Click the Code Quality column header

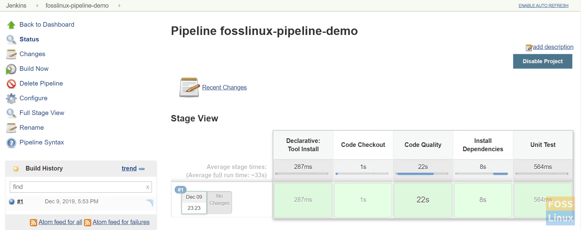tap(423, 145)
